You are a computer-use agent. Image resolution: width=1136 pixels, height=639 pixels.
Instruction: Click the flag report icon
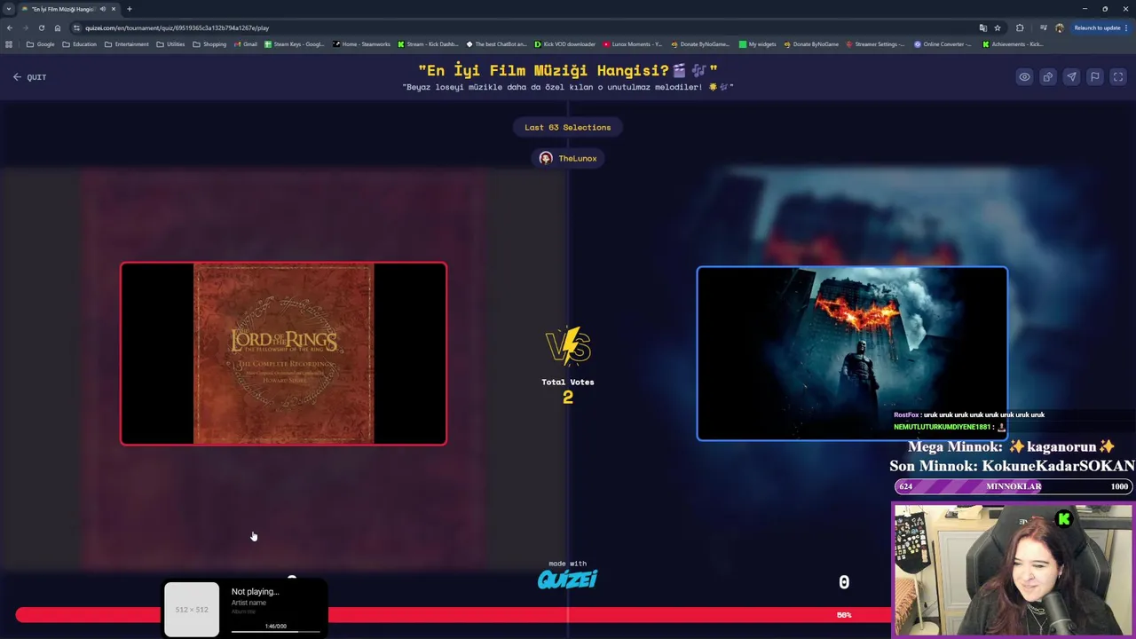pyautogui.click(x=1095, y=77)
